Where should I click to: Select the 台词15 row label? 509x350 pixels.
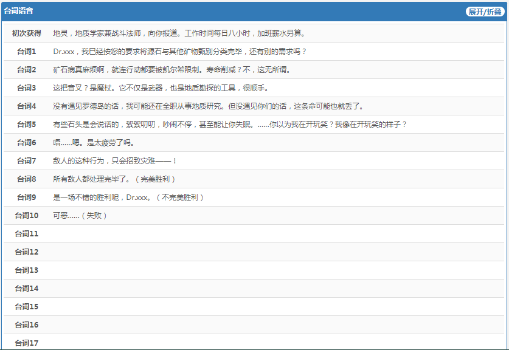click(x=27, y=307)
